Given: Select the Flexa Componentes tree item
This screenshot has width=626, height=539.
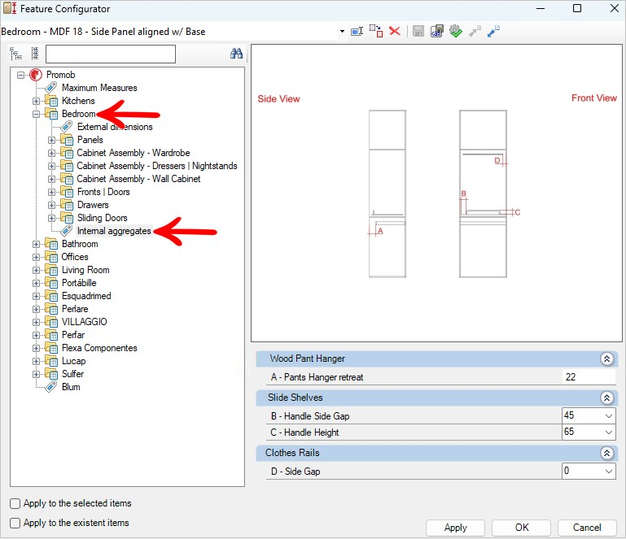Looking at the screenshot, I should pyautogui.click(x=99, y=348).
